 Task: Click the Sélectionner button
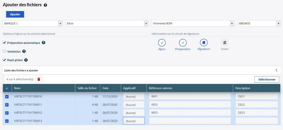[x=267, y=79]
